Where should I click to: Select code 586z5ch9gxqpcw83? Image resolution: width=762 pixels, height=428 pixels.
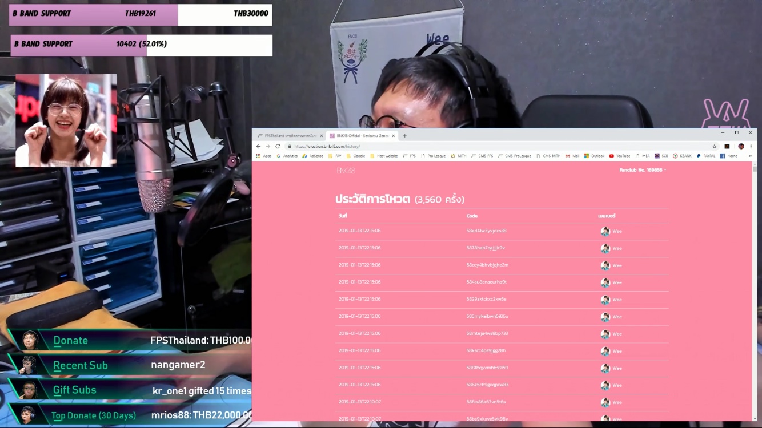tap(487, 385)
